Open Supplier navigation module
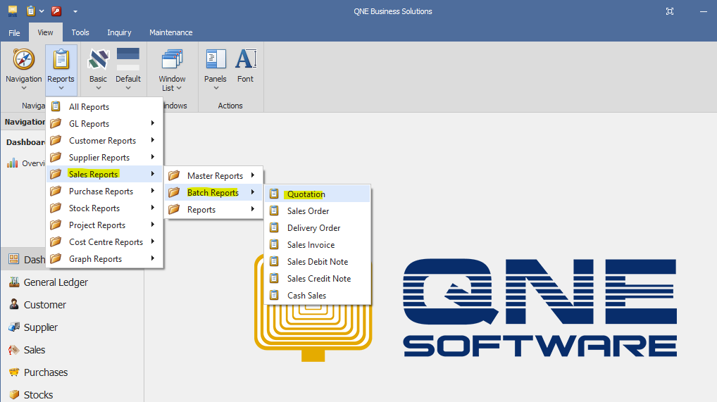717x402 pixels. [x=72, y=327]
